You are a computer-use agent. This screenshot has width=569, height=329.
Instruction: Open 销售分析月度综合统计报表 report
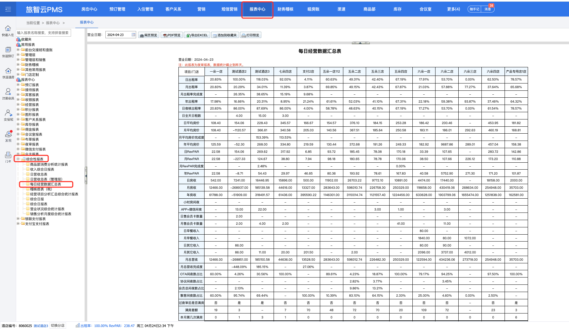(51, 214)
